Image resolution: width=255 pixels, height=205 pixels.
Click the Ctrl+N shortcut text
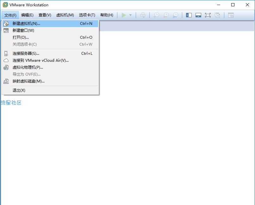(86, 24)
